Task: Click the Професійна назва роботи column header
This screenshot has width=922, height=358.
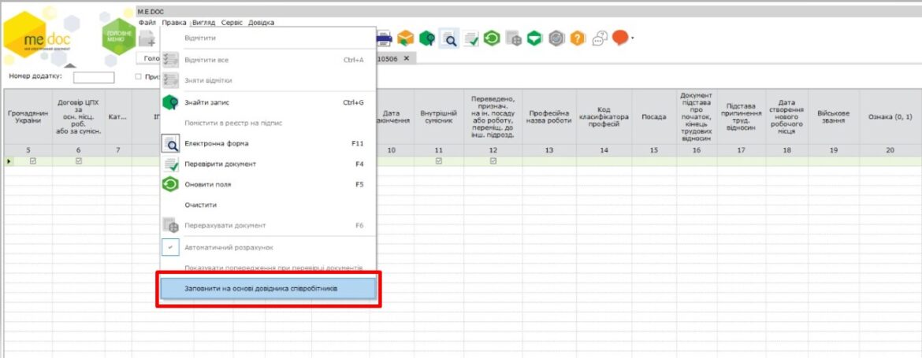Action: click(x=549, y=116)
